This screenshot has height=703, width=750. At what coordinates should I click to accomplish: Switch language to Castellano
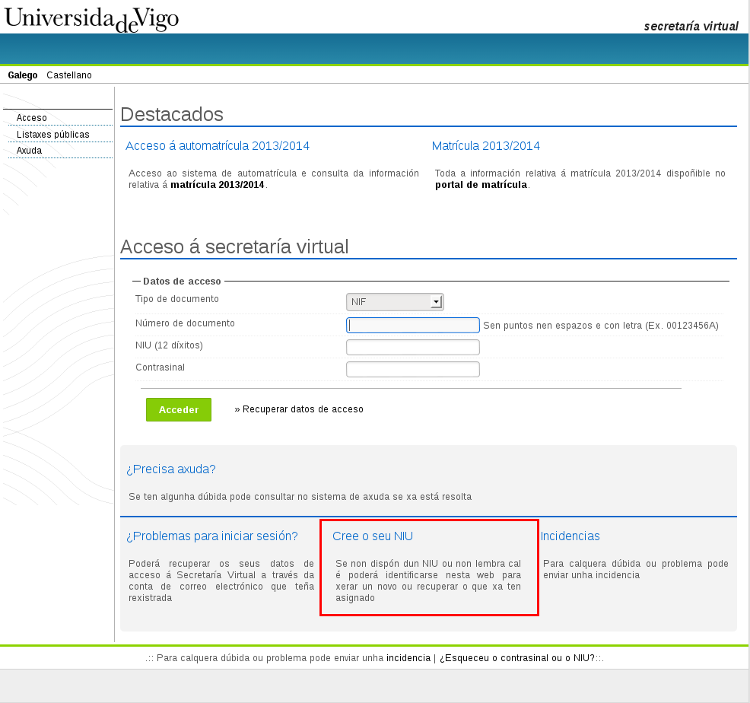pos(69,75)
